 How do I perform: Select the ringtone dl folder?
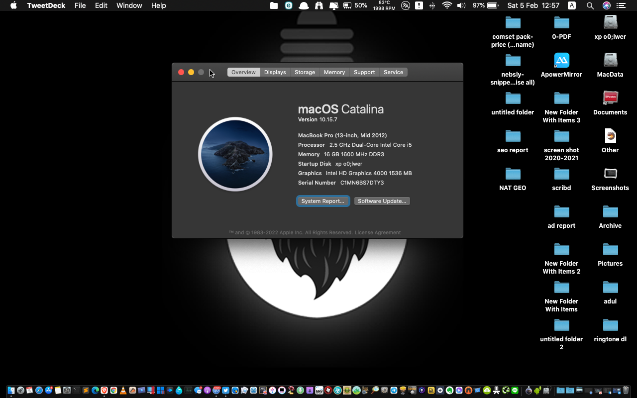coord(610,330)
